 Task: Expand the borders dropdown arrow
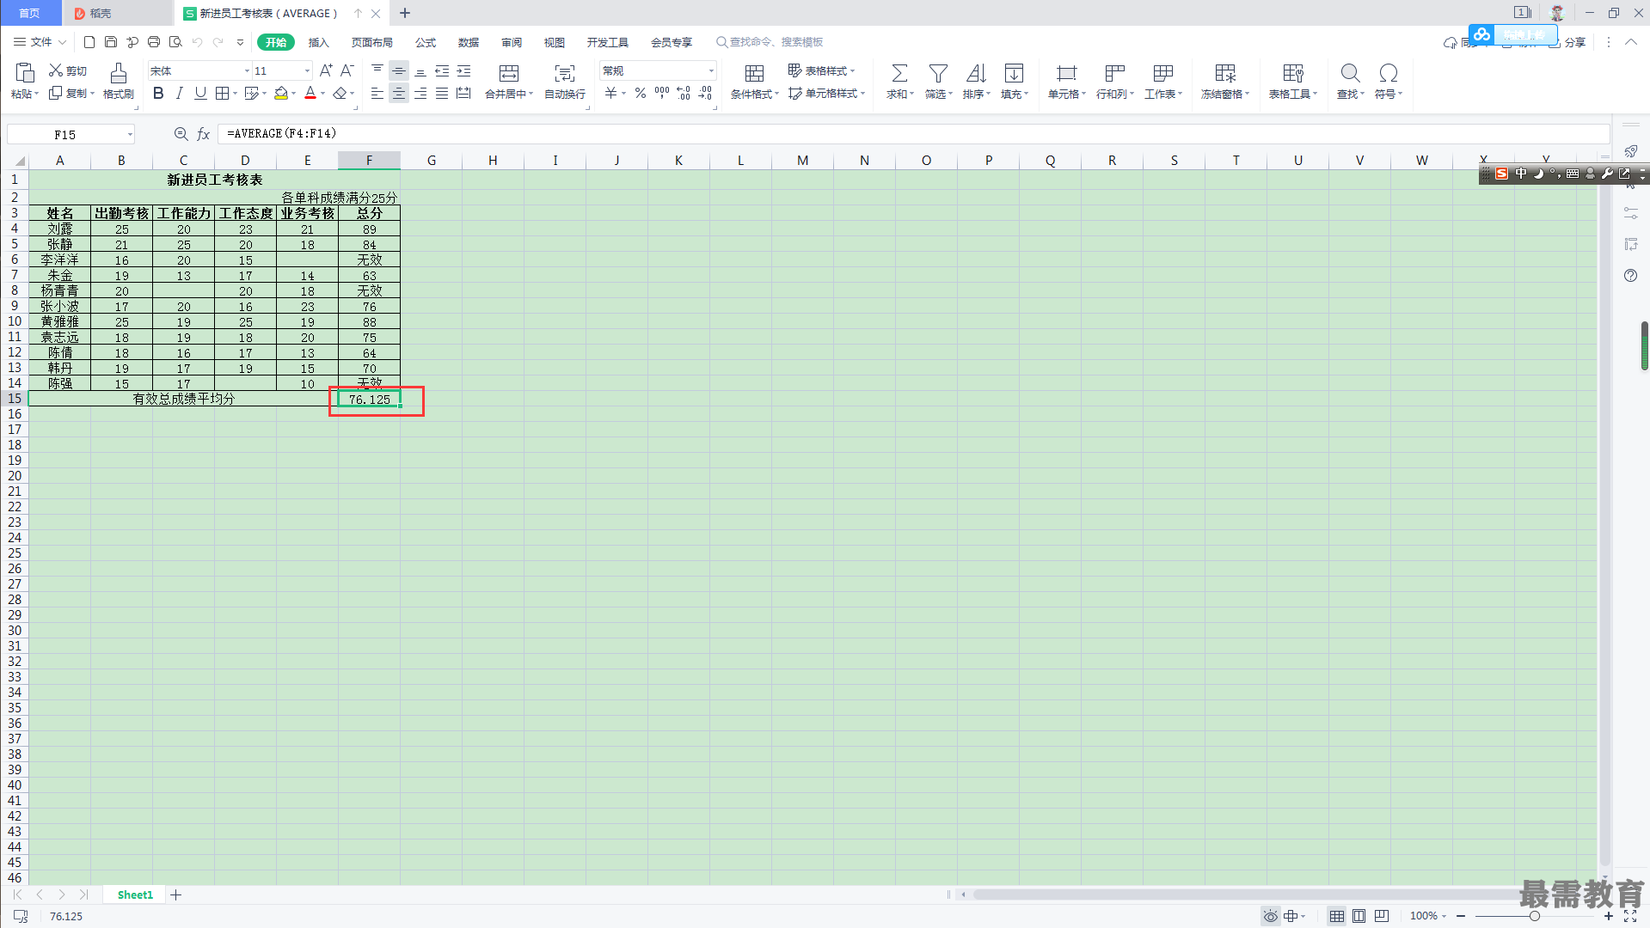[x=235, y=93]
